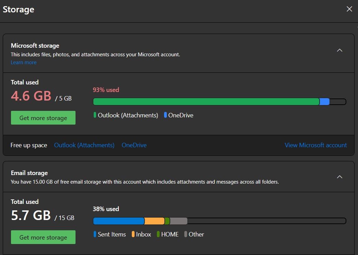358x255 pixels.
Task: Open View Microsoft account link
Action: tap(315, 145)
